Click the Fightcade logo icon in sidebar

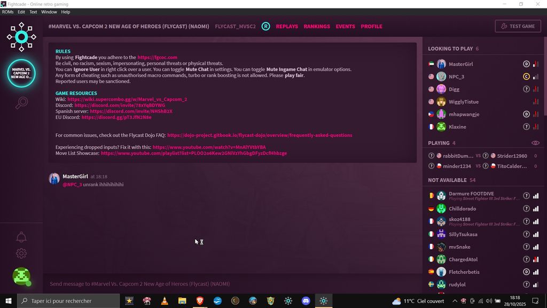point(21,37)
